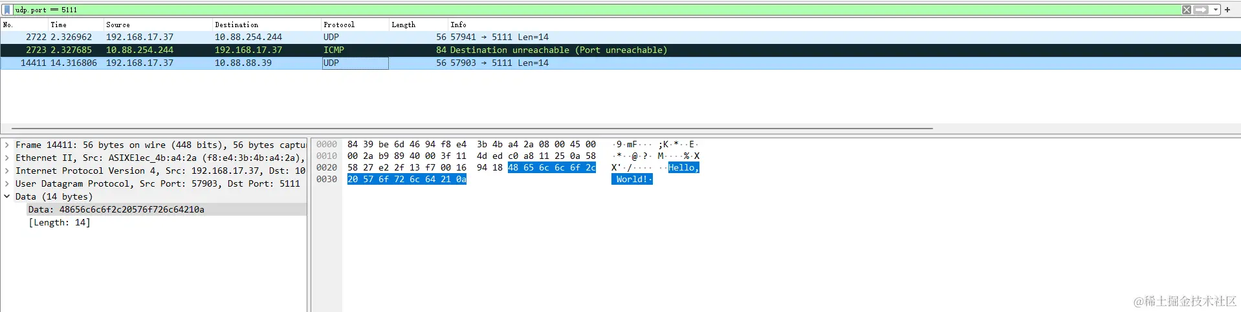
Task: Sort by the Info column header
Action: pyautogui.click(x=844, y=25)
